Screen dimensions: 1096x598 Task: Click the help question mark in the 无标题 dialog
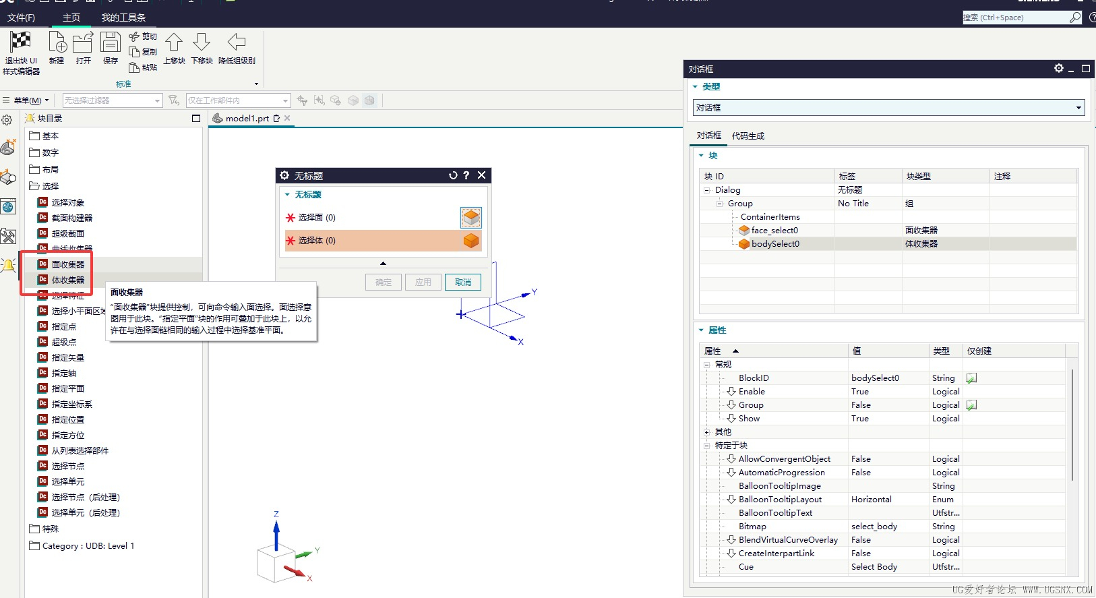(466, 175)
